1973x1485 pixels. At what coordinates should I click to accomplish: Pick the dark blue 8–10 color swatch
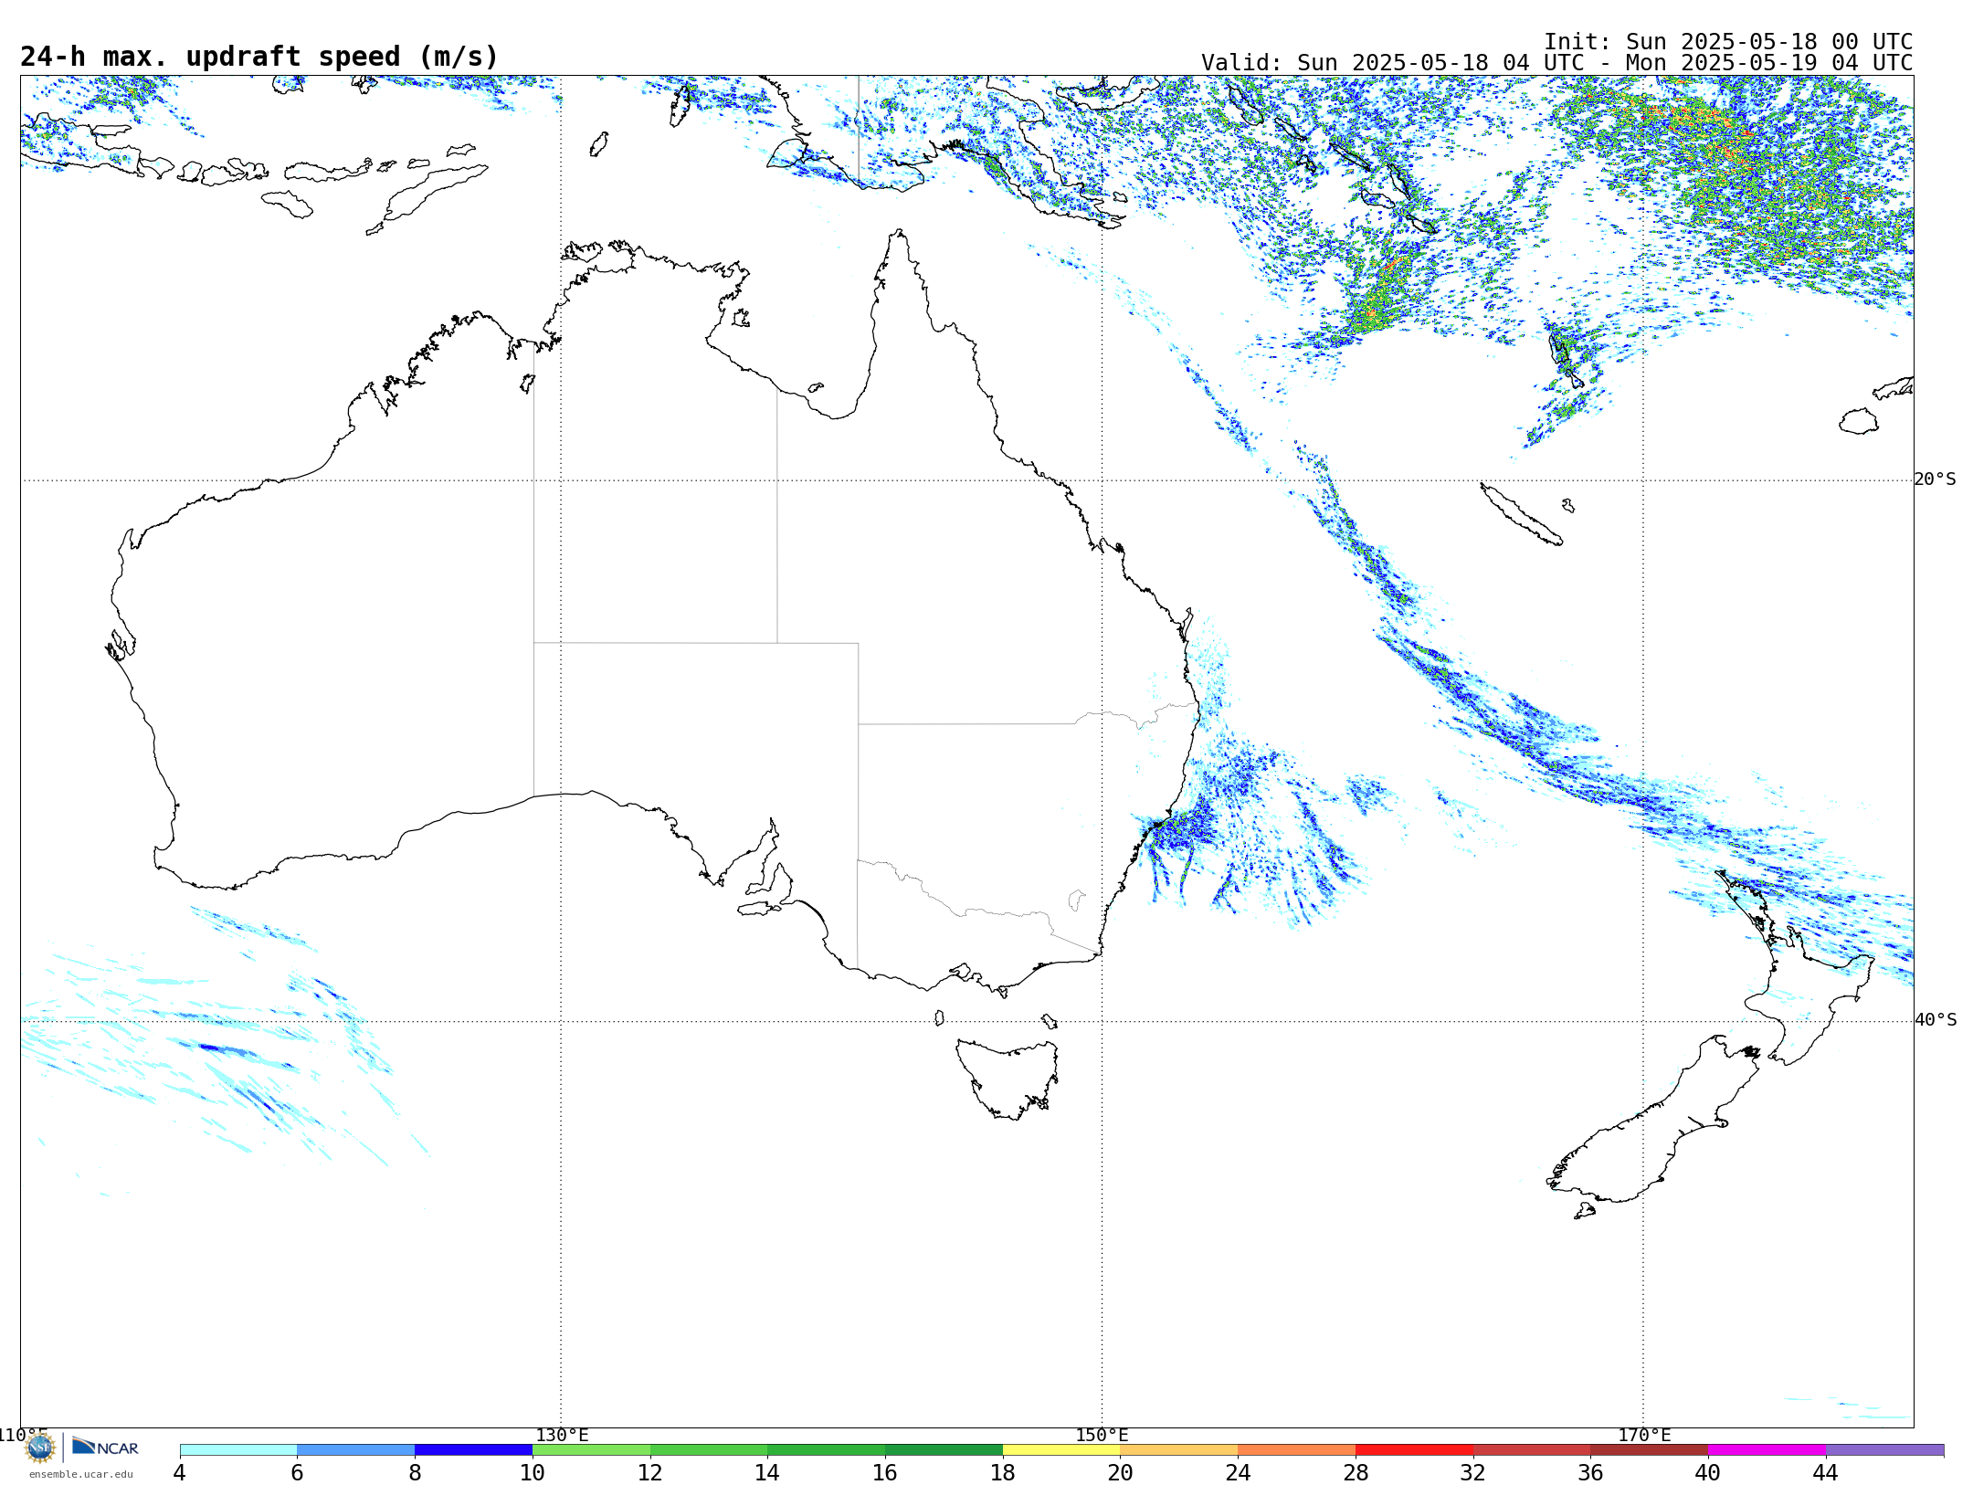point(473,1450)
